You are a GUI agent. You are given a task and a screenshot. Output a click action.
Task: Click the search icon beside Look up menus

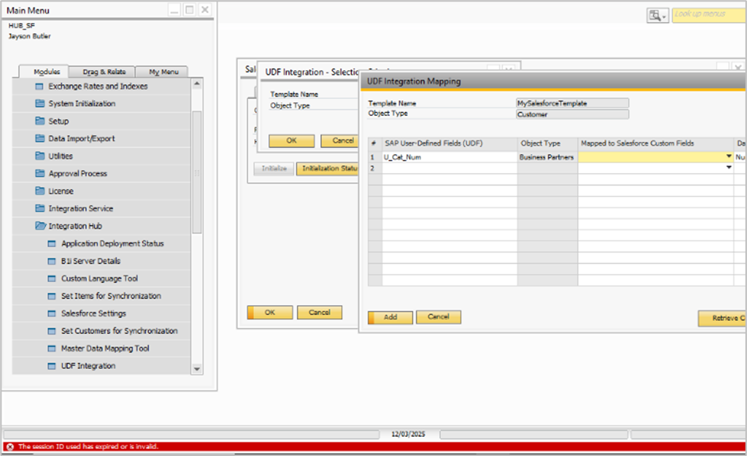pos(655,15)
